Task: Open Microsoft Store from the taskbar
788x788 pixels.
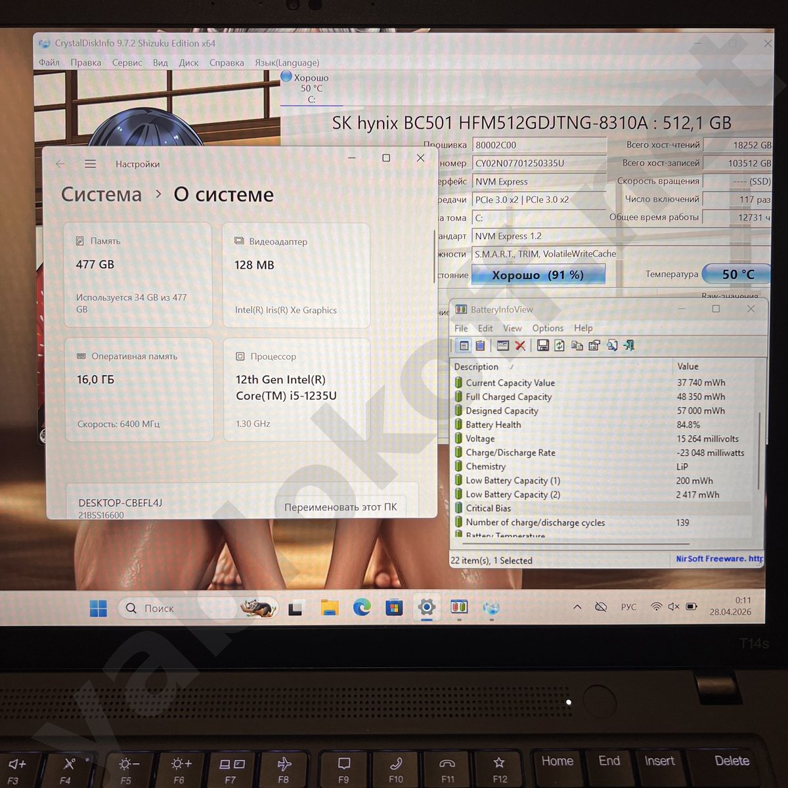Action: (394, 608)
